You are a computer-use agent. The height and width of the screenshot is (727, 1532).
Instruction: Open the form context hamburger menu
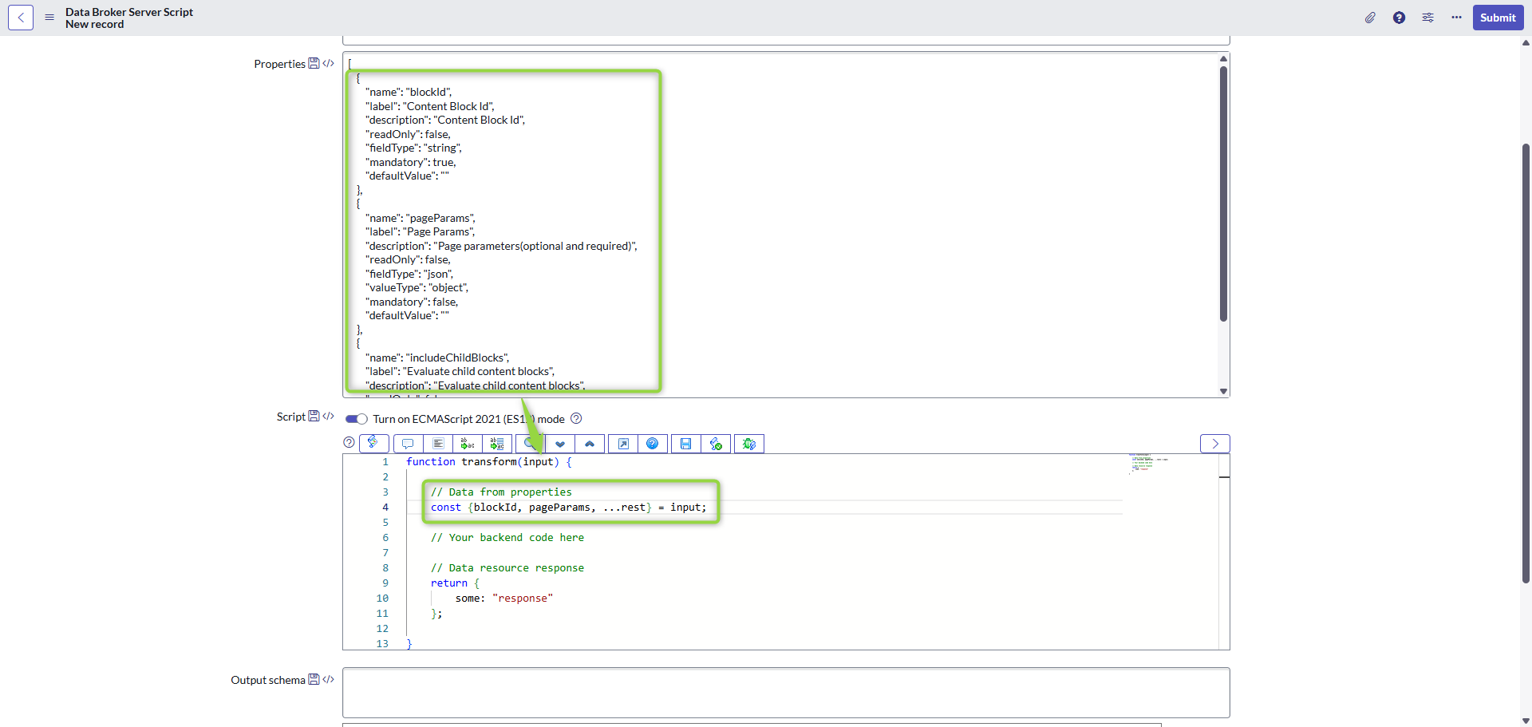pos(49,18)
